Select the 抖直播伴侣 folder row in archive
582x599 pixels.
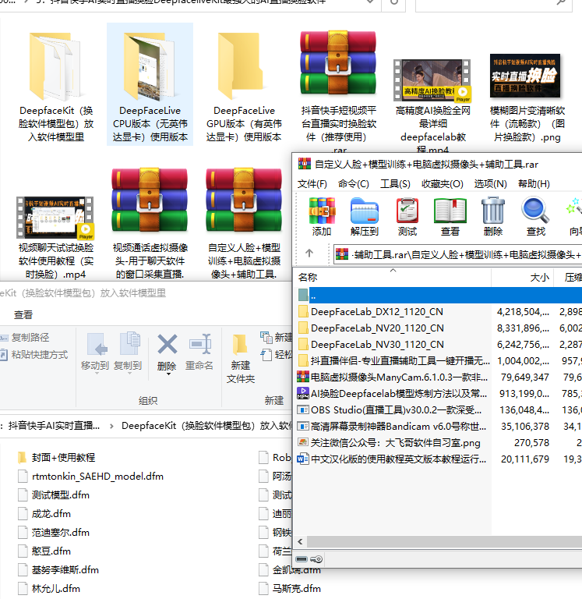coord(439,361)
